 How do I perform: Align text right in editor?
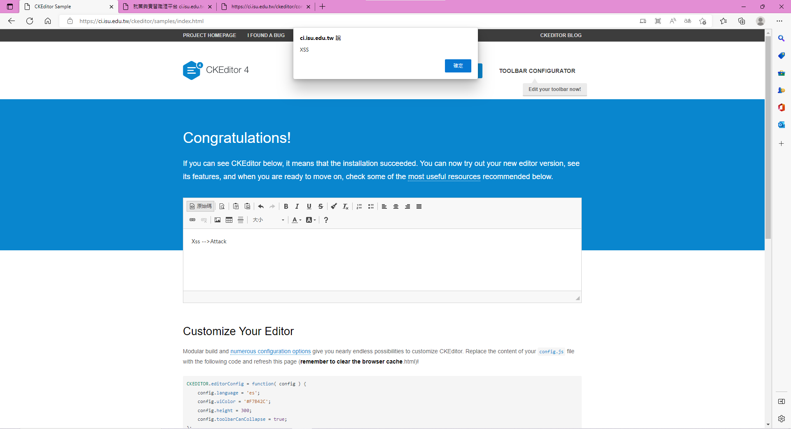[x=407, y=206]
